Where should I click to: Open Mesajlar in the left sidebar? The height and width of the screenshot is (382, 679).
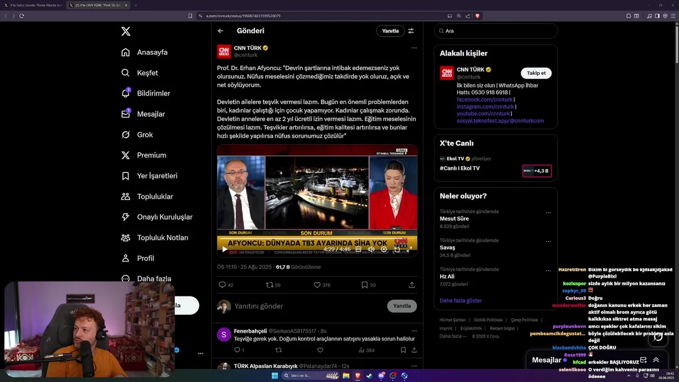point(143,114)
